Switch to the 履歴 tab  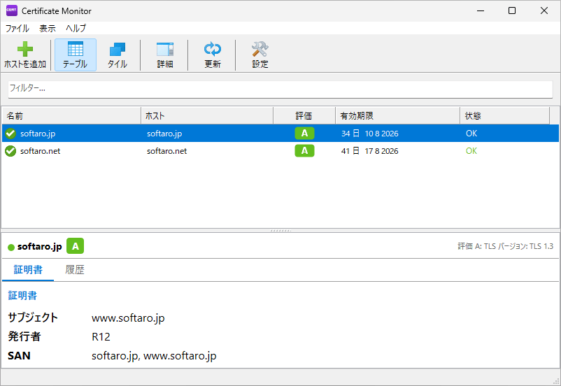[x=75, y=270]
